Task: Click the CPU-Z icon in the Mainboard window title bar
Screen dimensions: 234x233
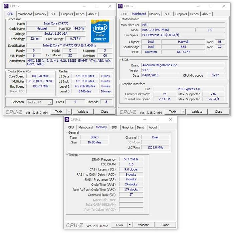Action: pyautogui.click(x=120, y=6)
